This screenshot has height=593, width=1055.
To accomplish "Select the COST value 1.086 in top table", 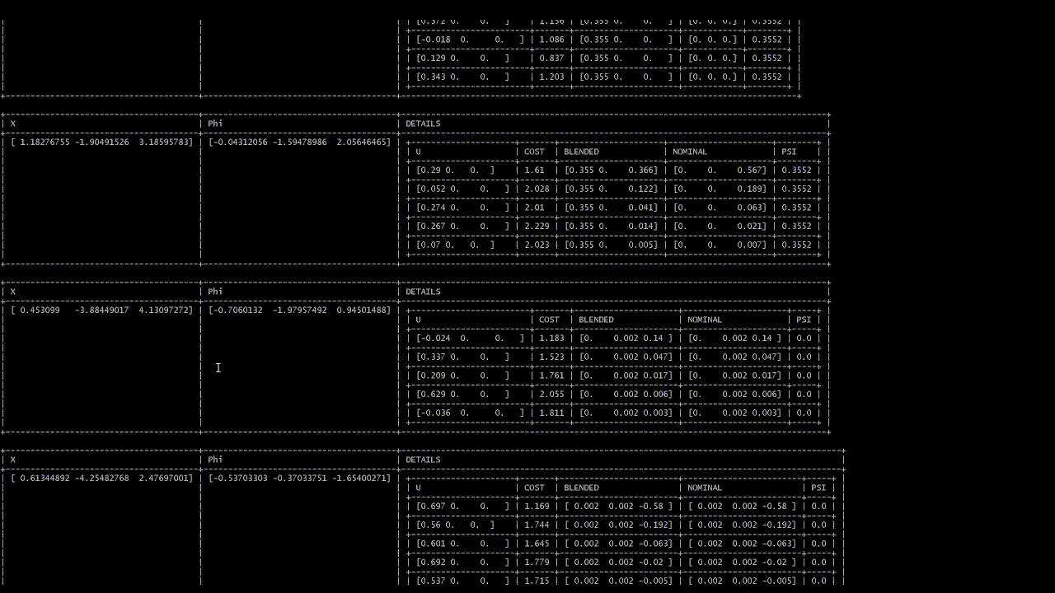I will (x=551, y=39).
